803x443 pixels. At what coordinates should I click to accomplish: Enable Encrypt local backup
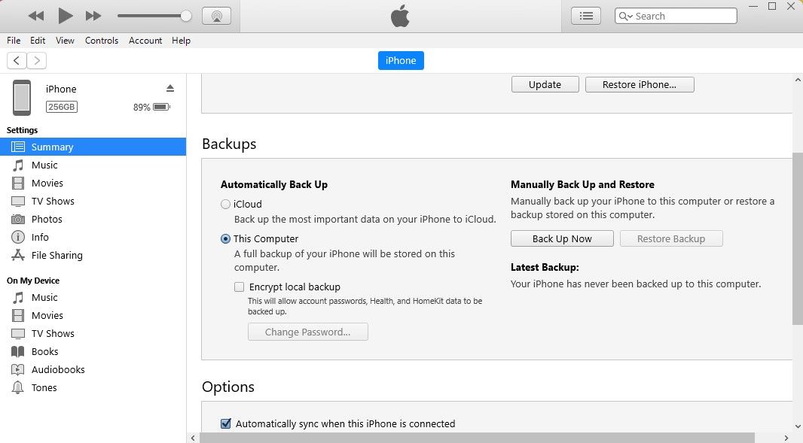[x=239, y=287]
